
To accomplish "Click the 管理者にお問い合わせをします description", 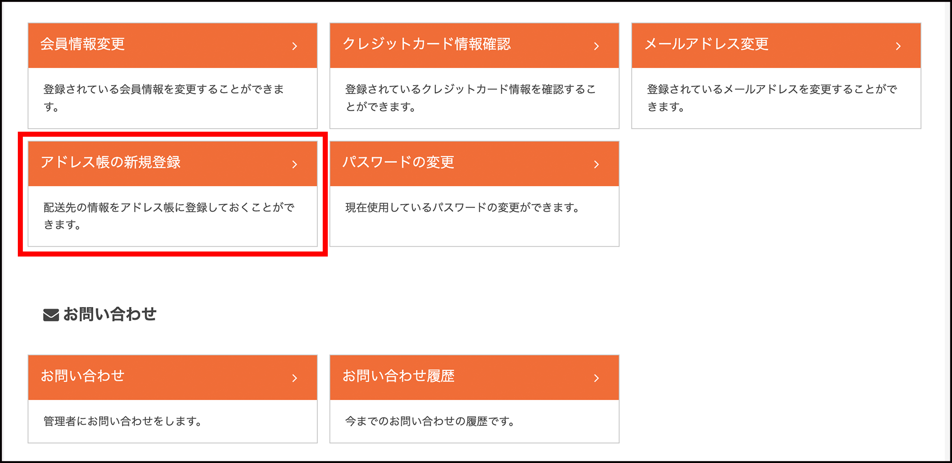I will (122, 421).
